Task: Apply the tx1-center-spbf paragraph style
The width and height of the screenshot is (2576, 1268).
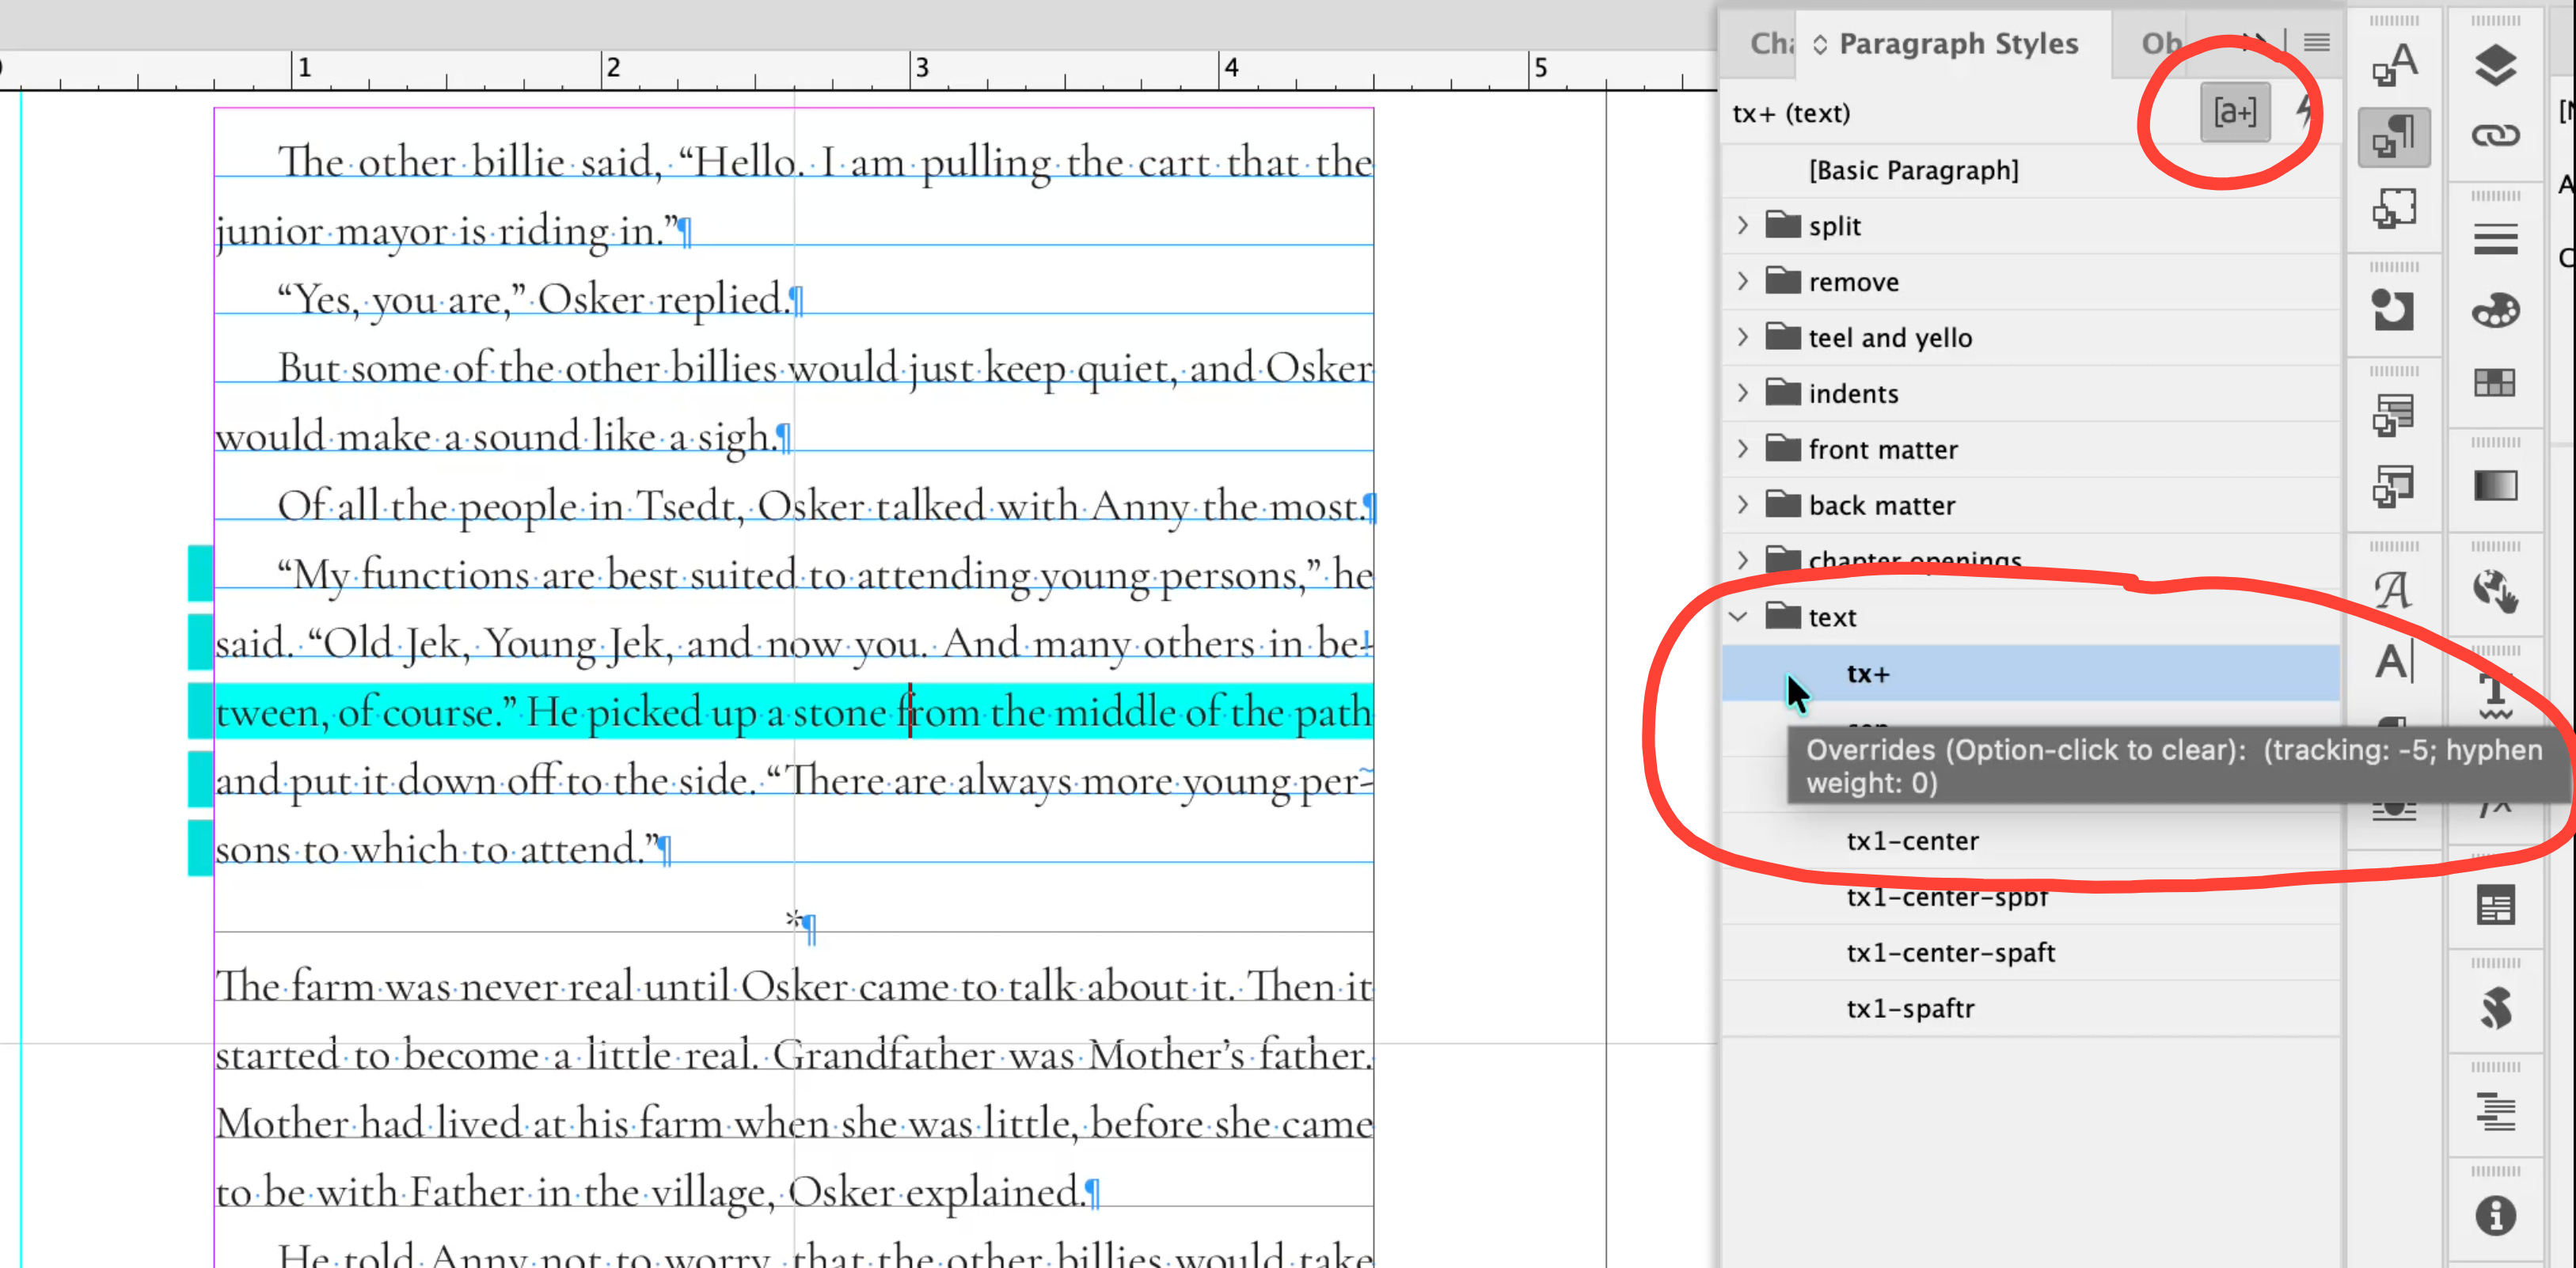Action: 2030,897
